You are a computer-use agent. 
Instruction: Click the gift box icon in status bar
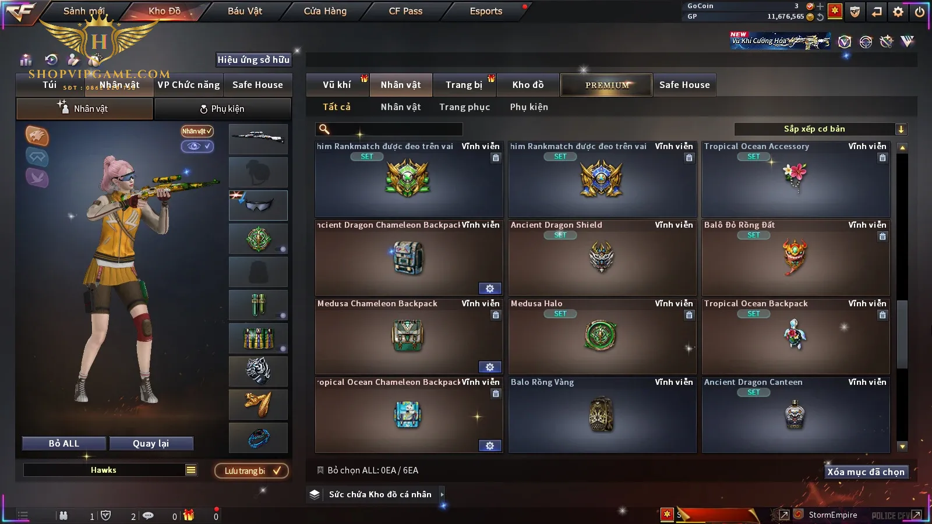pos(189,515)
